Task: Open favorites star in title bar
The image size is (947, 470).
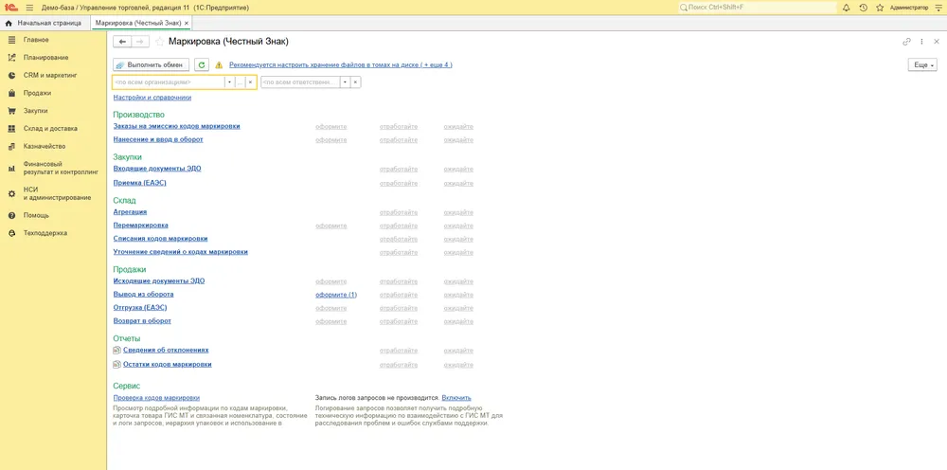Action: pyautogui.click(x=880, y=8)
